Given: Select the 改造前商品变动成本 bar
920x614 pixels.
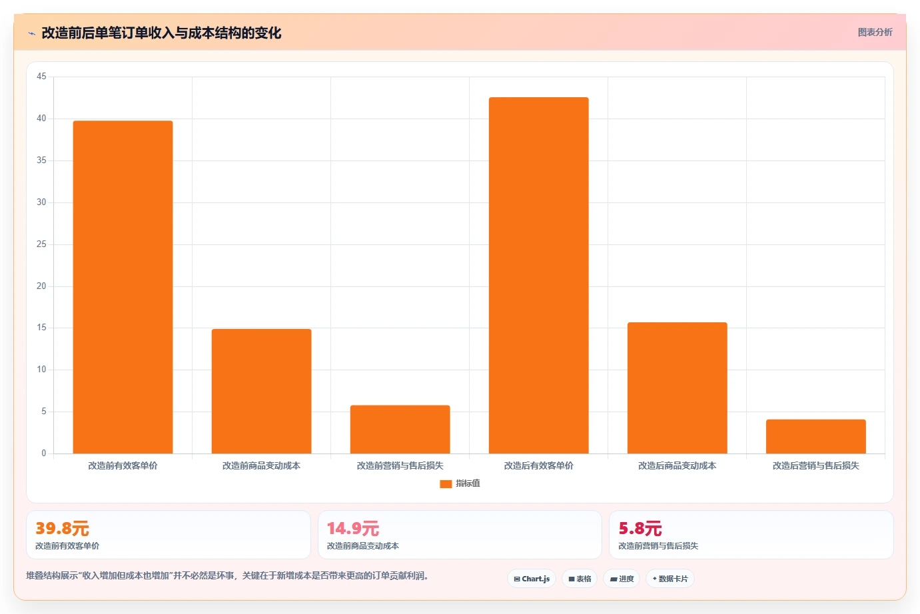Looking at the screenshot, I should [x=261, y=392].
